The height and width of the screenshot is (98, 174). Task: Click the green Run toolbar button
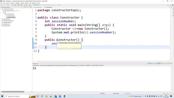15,5
